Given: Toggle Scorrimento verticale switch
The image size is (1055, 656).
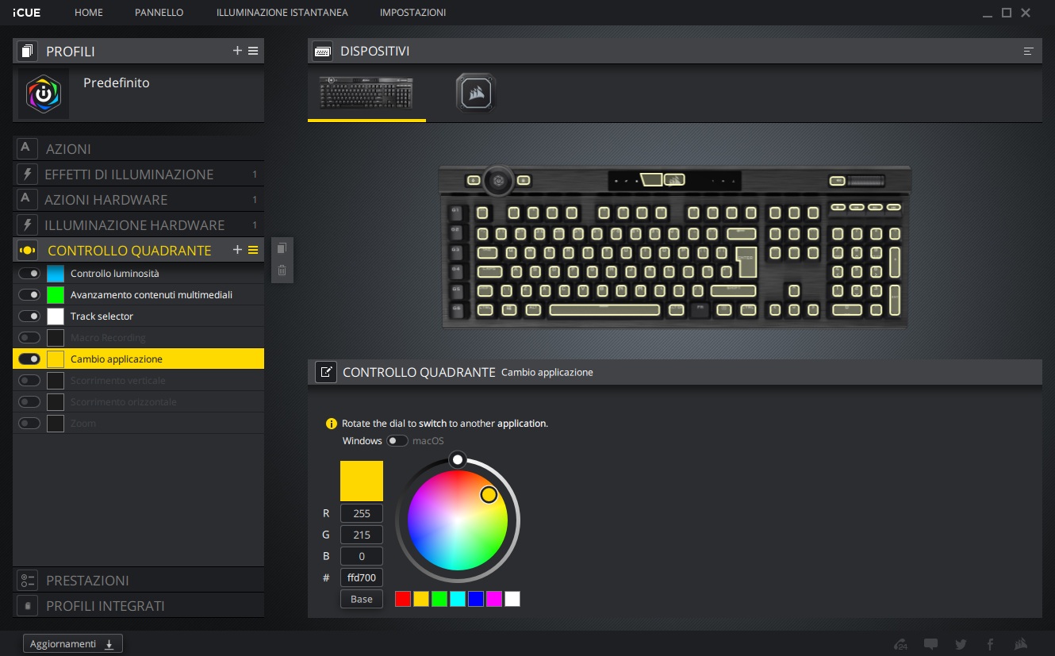Looking at the screenshot, I should click(29, 380).
